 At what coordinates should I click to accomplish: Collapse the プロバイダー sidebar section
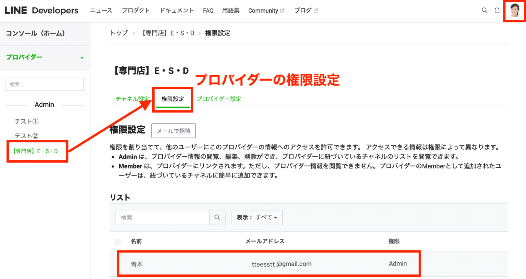point(82,57)
